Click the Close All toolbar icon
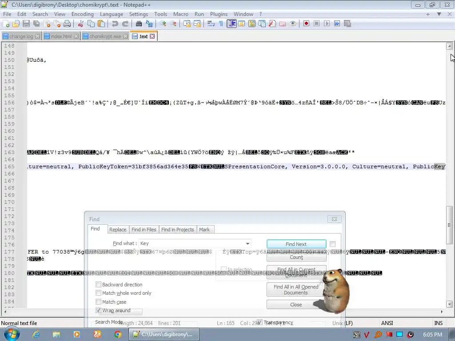The image size is (455, 341). pyautogui.click(x=57, y=24)
